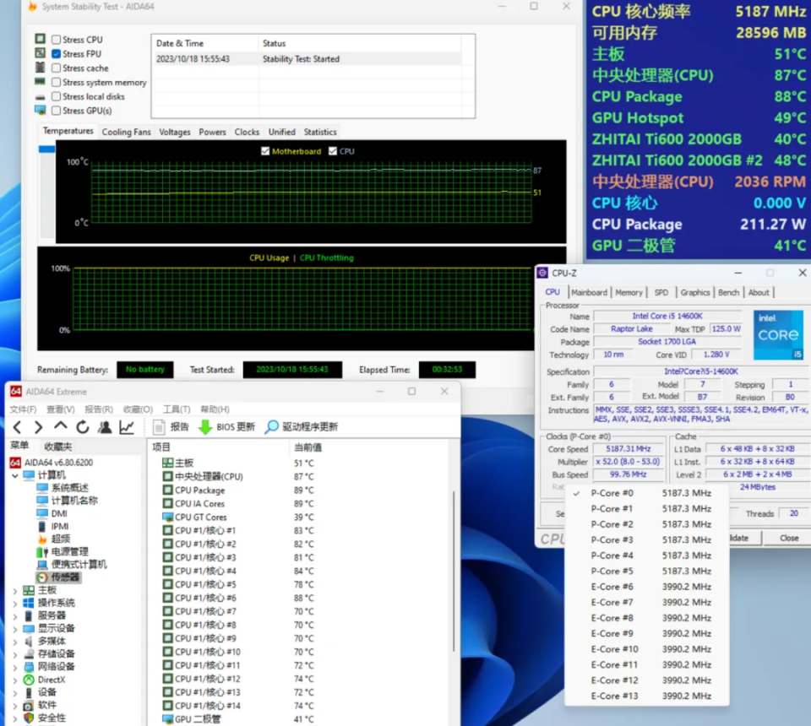Viewport: 811px width, 726px height.
Task: Click the Stress local disks drive icon
Action: pos(40,96)
